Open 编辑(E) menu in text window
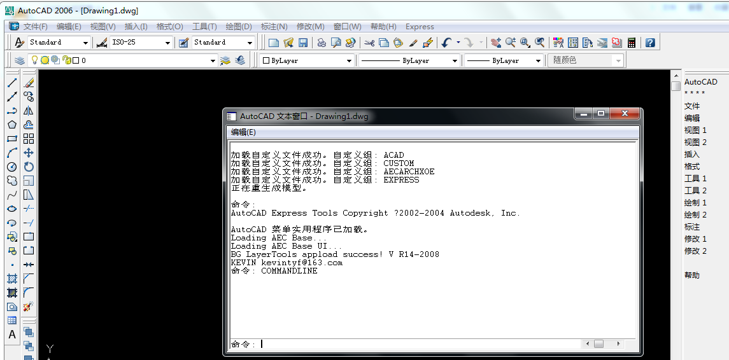 244,132
